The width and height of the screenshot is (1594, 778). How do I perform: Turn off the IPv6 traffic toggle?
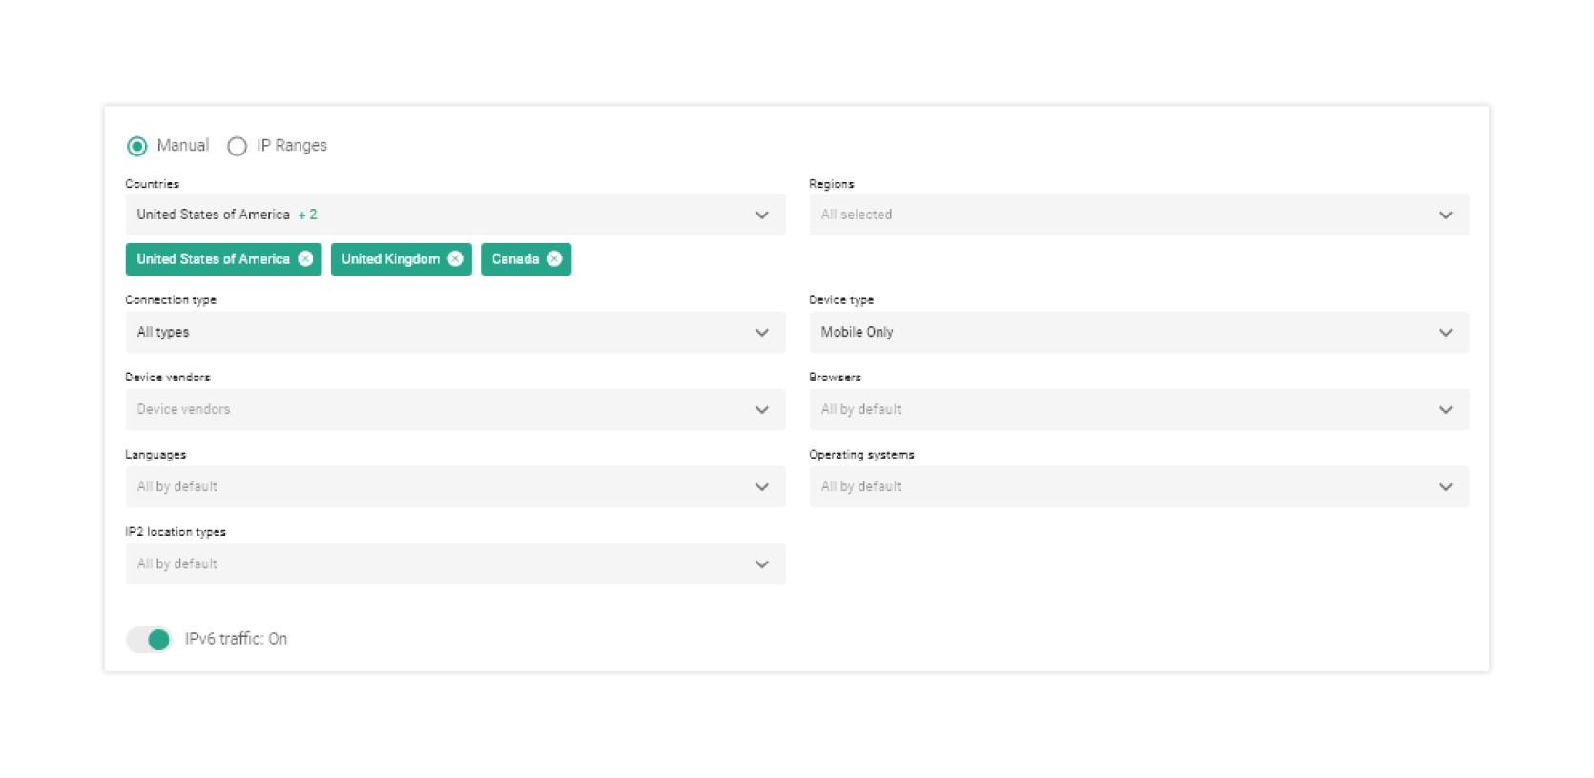pos(149,639)
